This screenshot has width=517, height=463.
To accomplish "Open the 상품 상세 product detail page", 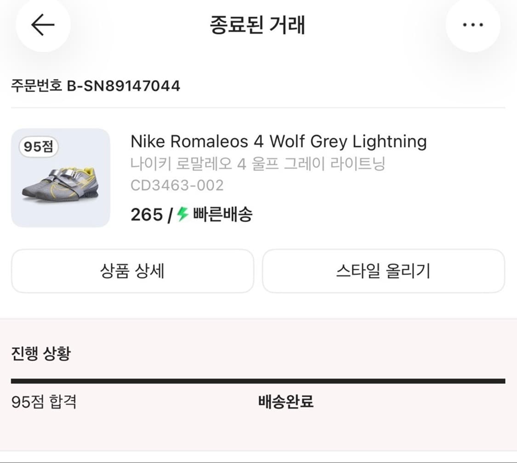I will click(x=133, y=271).
